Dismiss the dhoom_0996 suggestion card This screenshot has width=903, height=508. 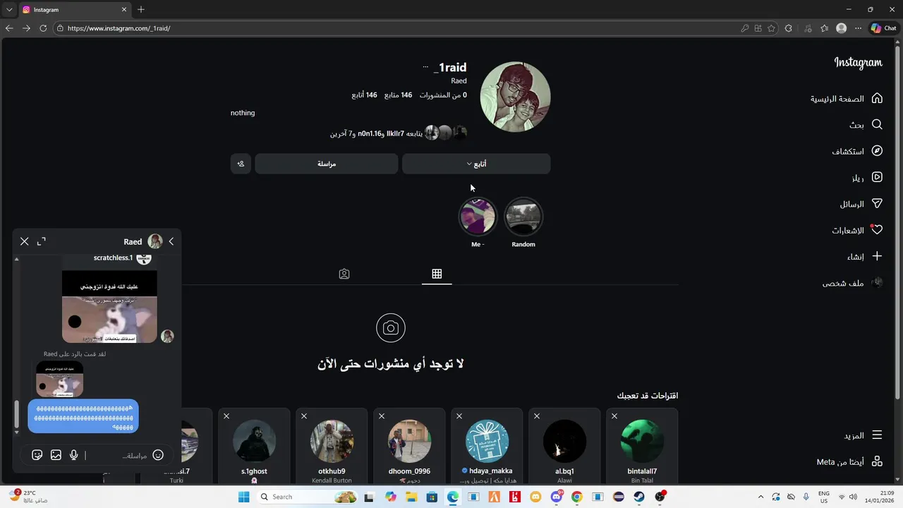[x=382, y=416]
